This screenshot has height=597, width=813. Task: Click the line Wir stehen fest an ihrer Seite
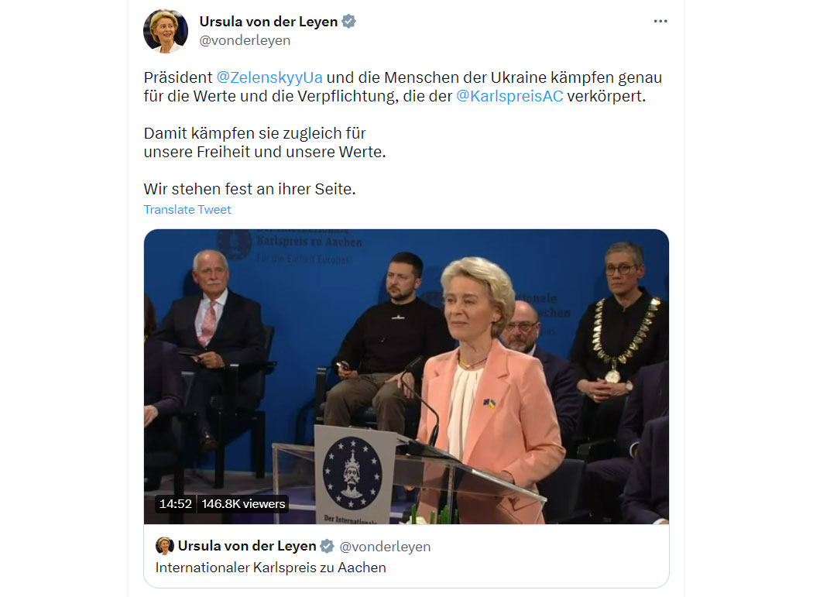coord(249,189)
